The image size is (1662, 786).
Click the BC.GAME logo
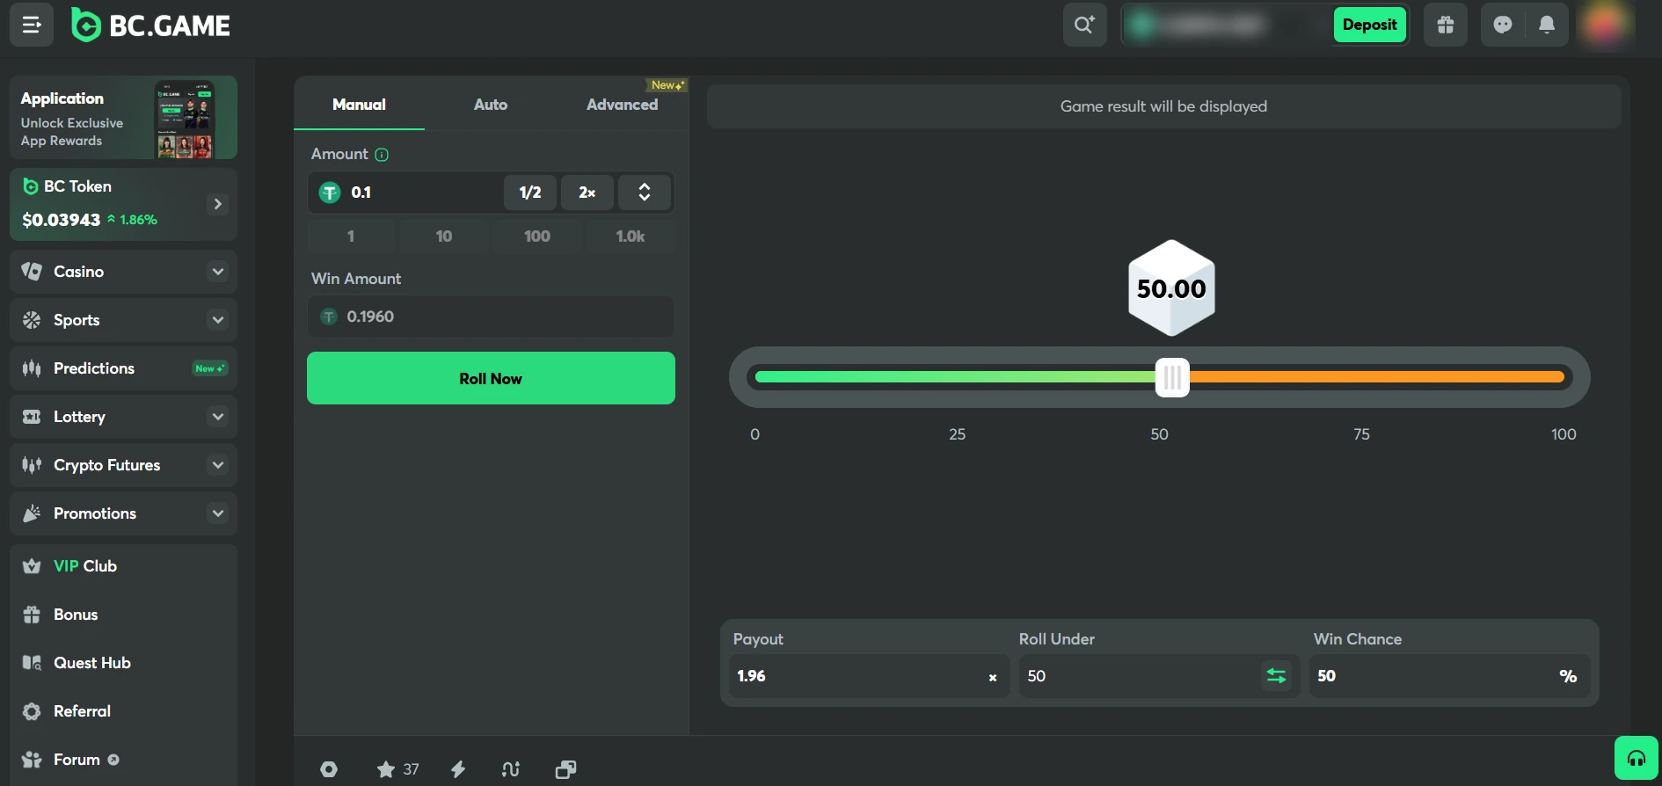(150, 25)
